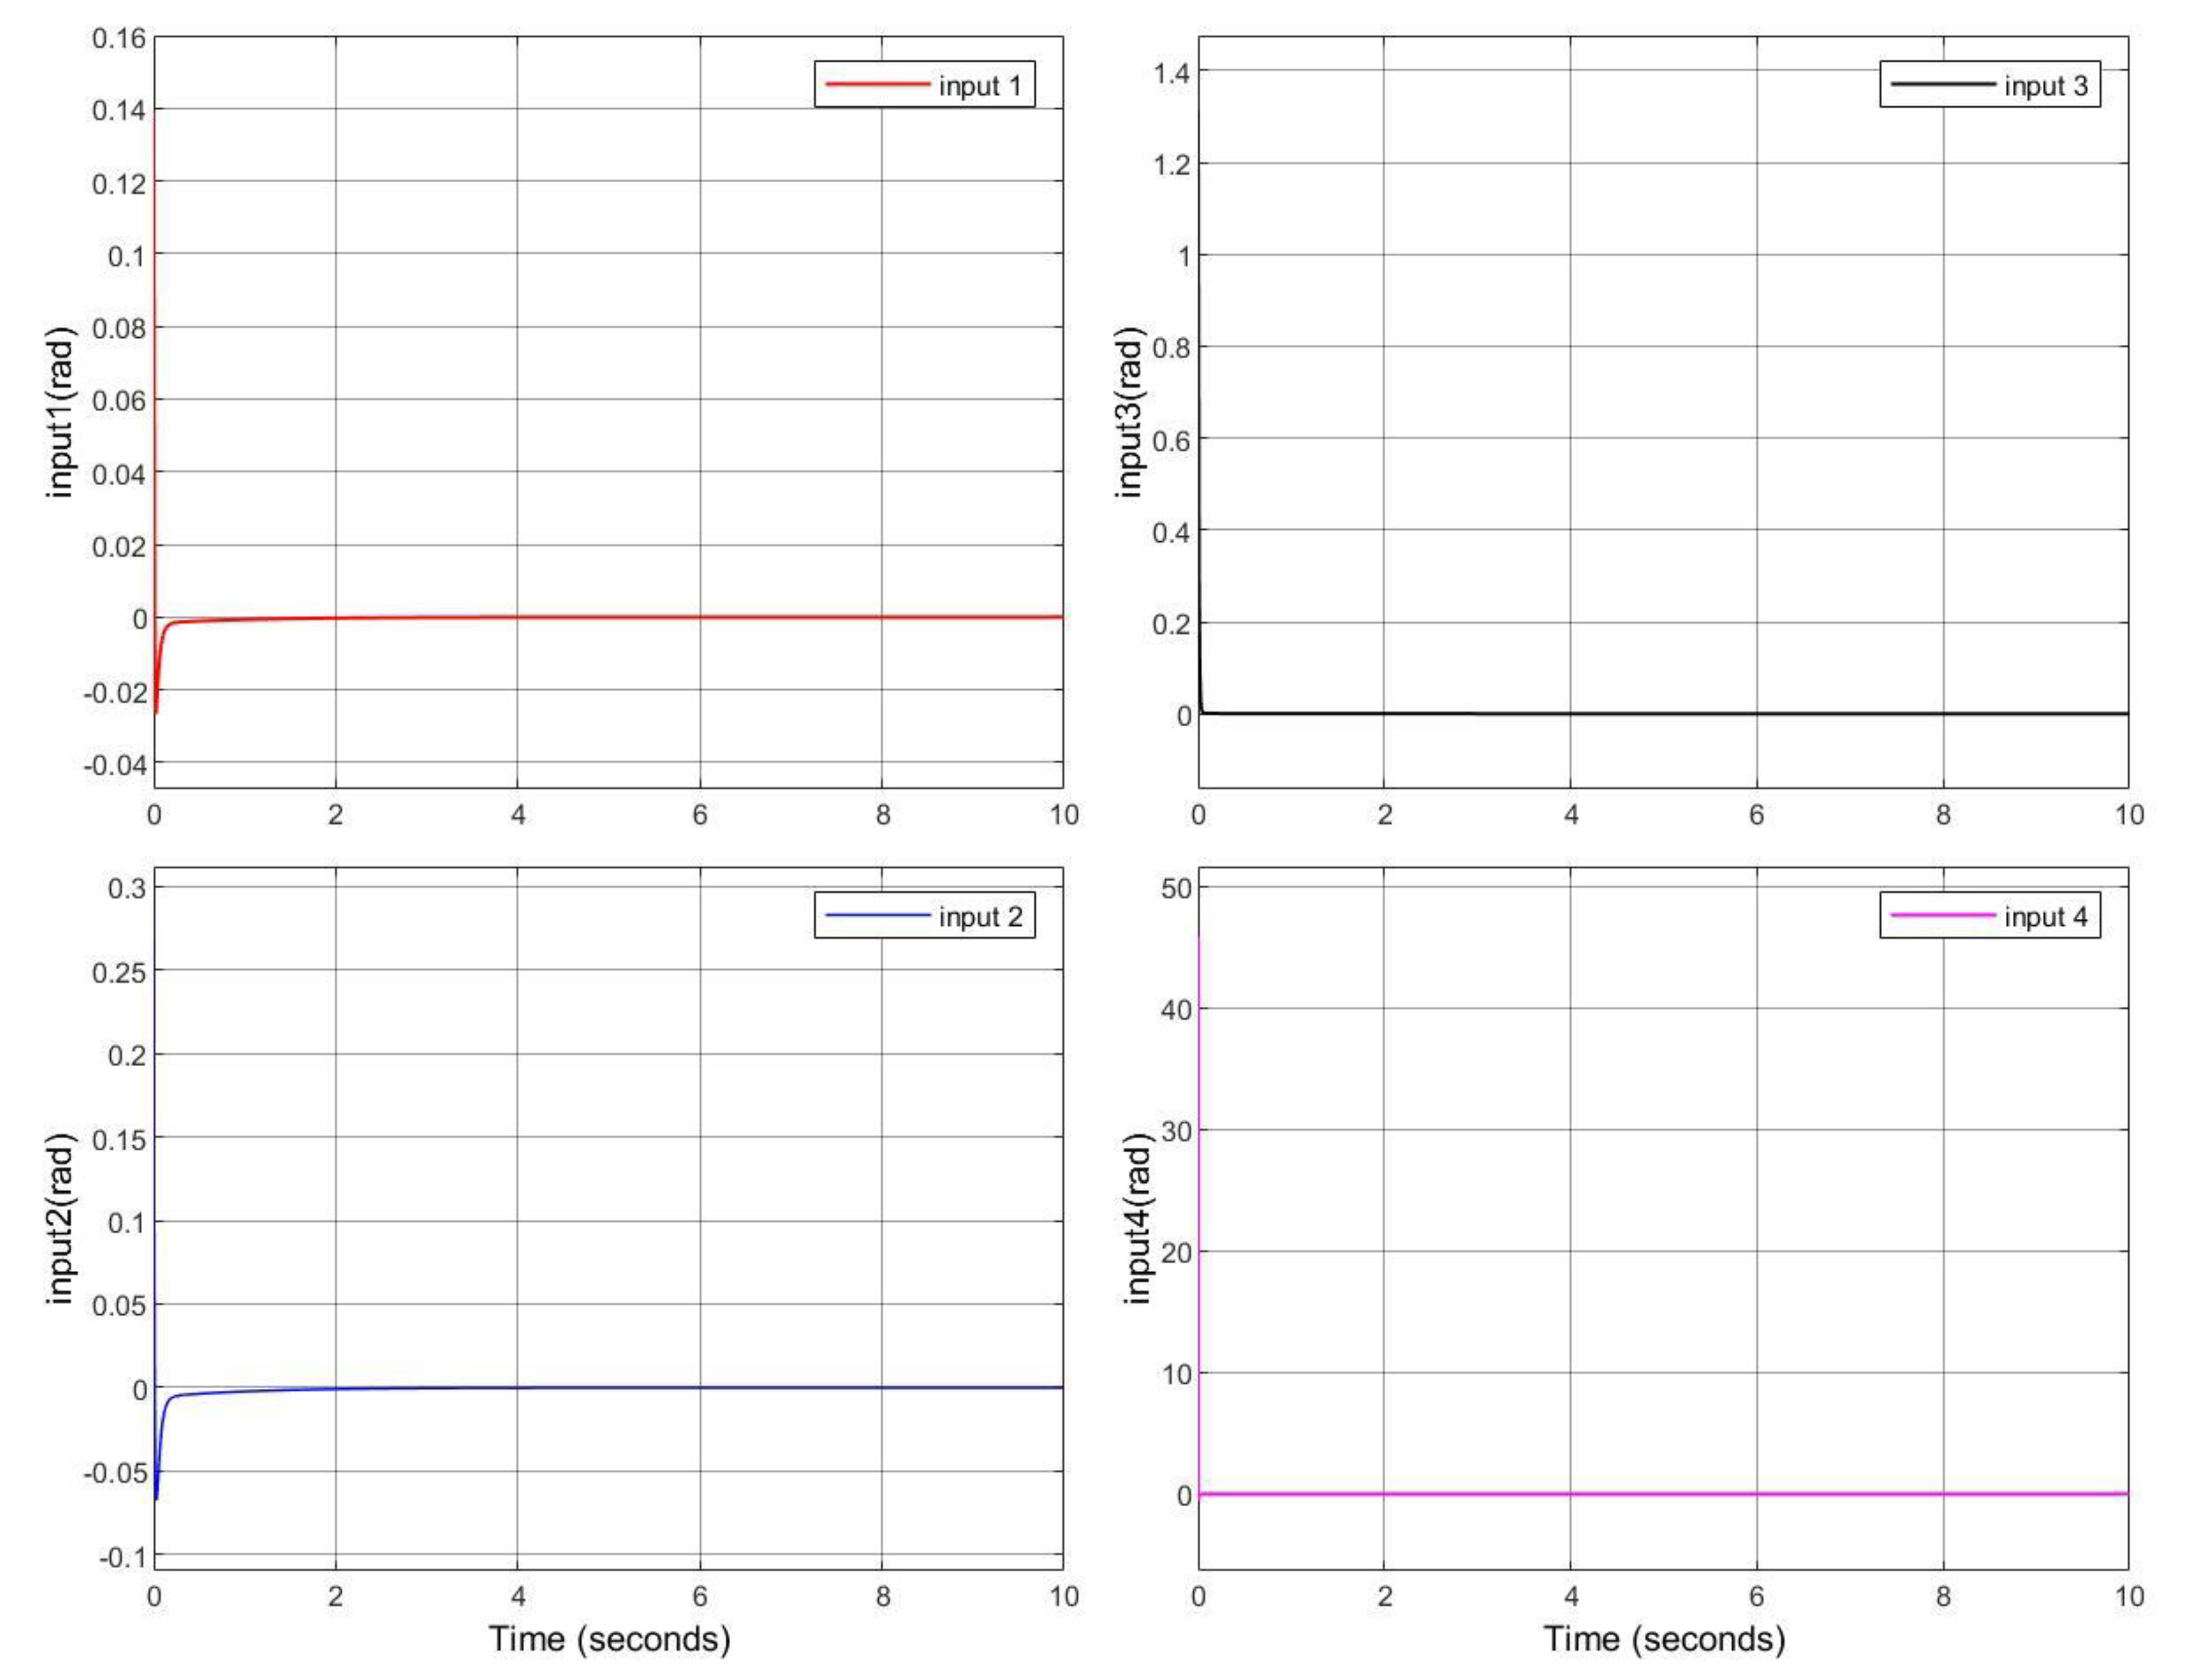2190x1680 pixels.
Task: Click the input 2 legend box
Action: tap(924, 916)
